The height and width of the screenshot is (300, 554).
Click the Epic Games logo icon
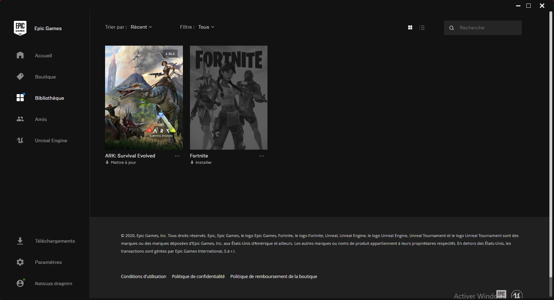20,28
